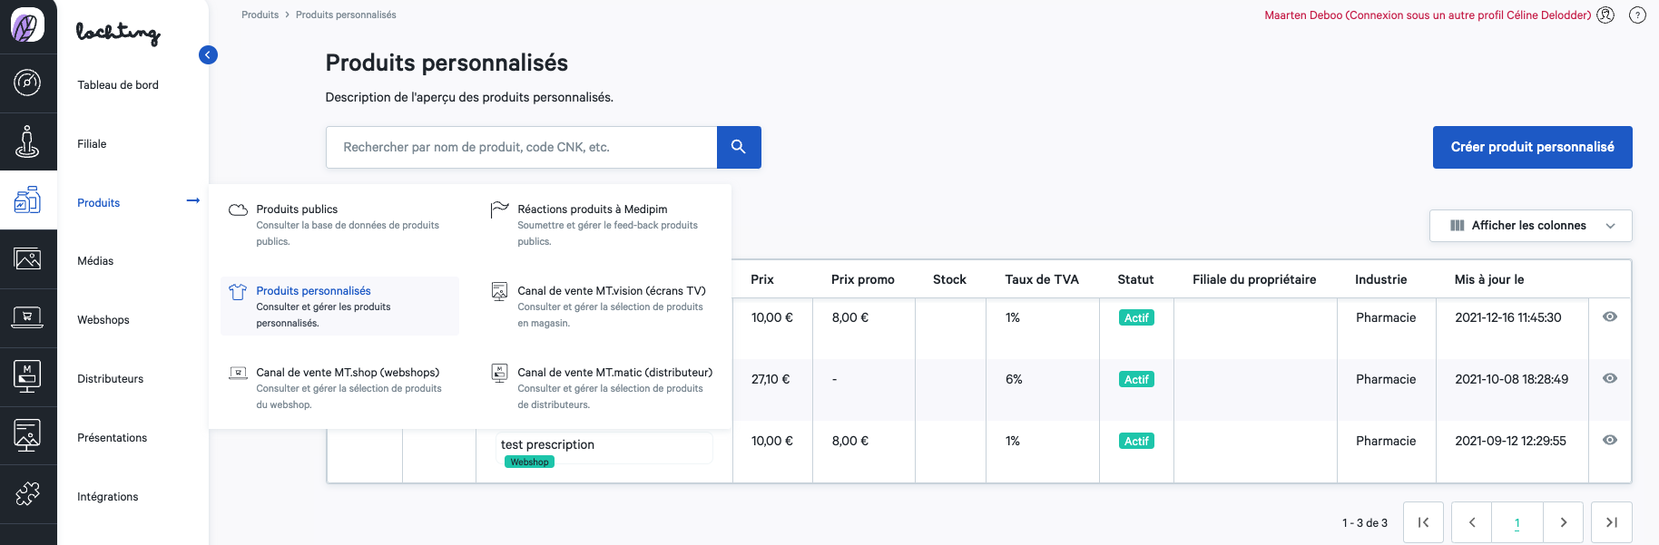Image resolution: width=1659 pixels, height=545 pixels.
Task: Open the dashboard gauge icon in sidebar
Action: (x=27, y=83)
